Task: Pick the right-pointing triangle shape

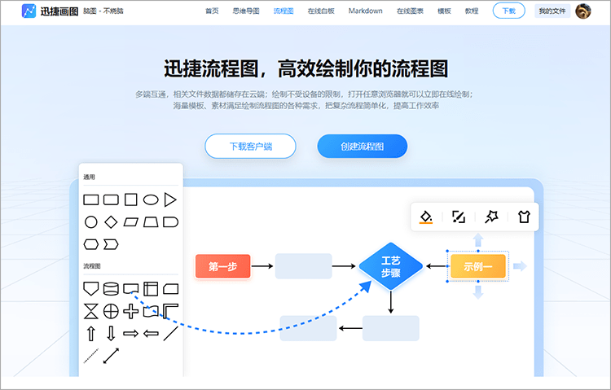Action: tap(170, 199)
